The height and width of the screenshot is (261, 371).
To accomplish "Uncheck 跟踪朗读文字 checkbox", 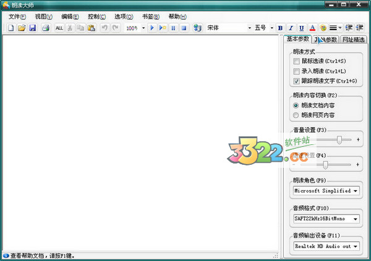I will click(297, 81).
